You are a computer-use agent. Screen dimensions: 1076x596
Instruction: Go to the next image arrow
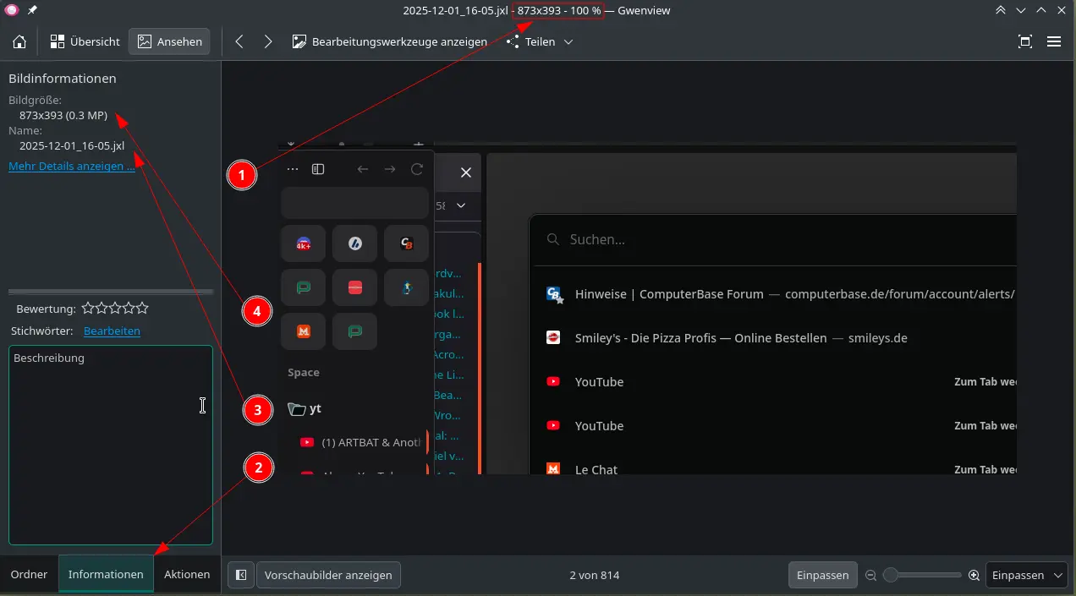268,41
